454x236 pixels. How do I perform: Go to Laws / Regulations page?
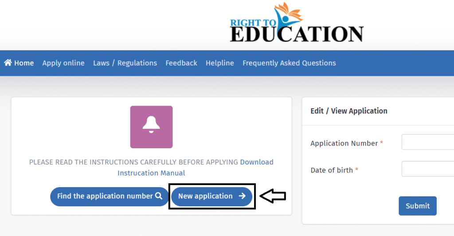125,63
